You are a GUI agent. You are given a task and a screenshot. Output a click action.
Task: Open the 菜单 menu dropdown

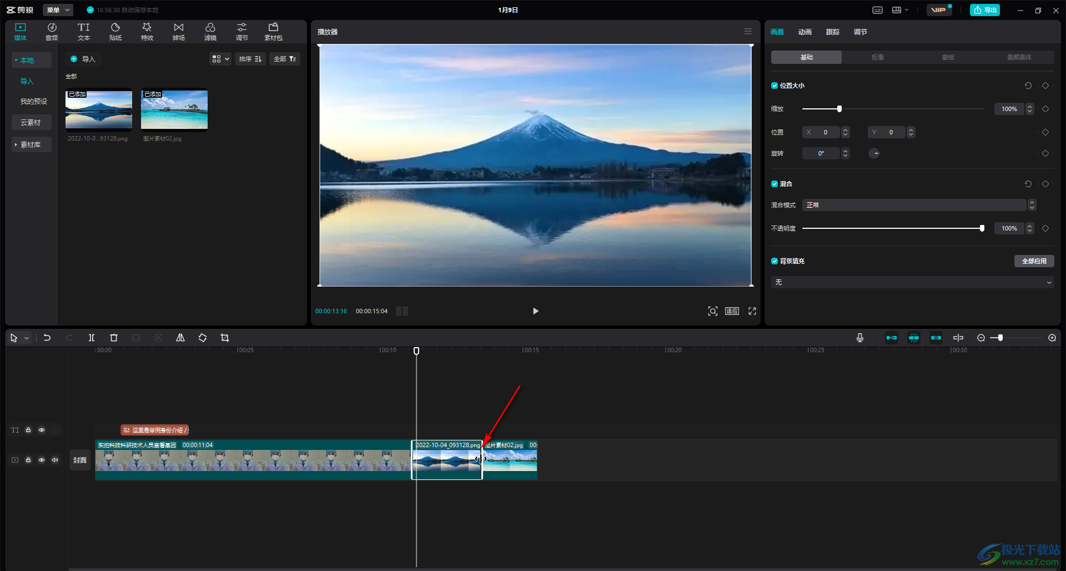point(58,10)
